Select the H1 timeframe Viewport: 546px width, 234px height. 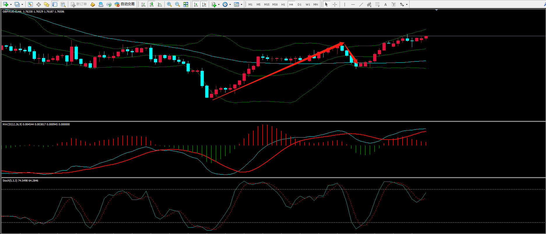pyautogui.click(x=283, y=4)
